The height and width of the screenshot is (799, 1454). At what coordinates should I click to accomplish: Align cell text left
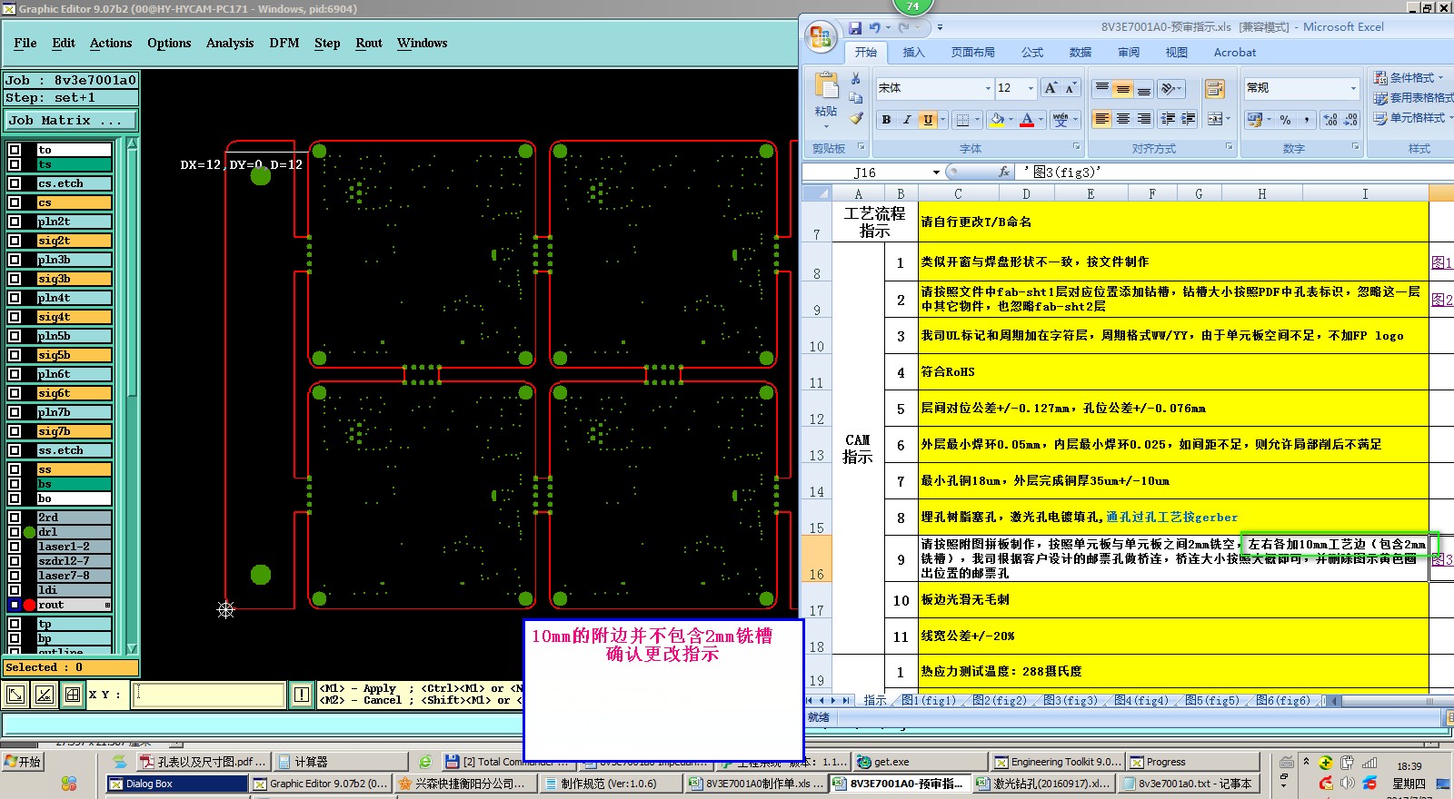click(1102, 119)
